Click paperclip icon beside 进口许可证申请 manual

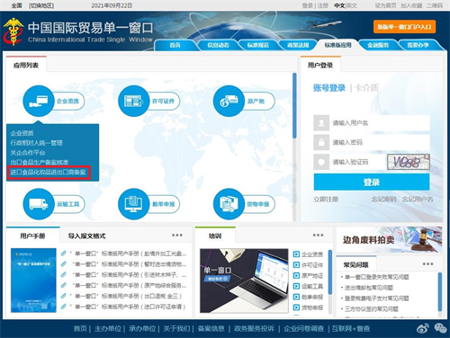63,307
